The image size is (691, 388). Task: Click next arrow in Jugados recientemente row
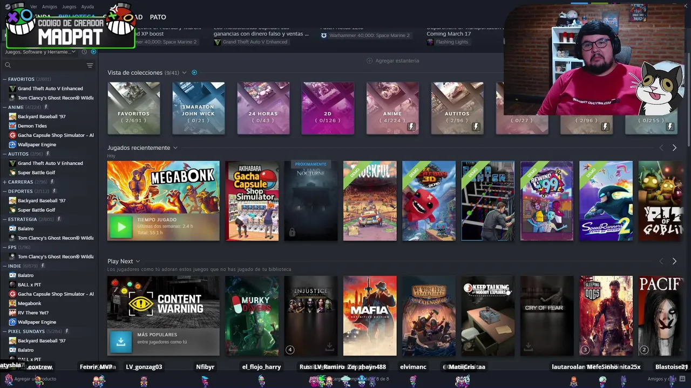pos(674,148)
